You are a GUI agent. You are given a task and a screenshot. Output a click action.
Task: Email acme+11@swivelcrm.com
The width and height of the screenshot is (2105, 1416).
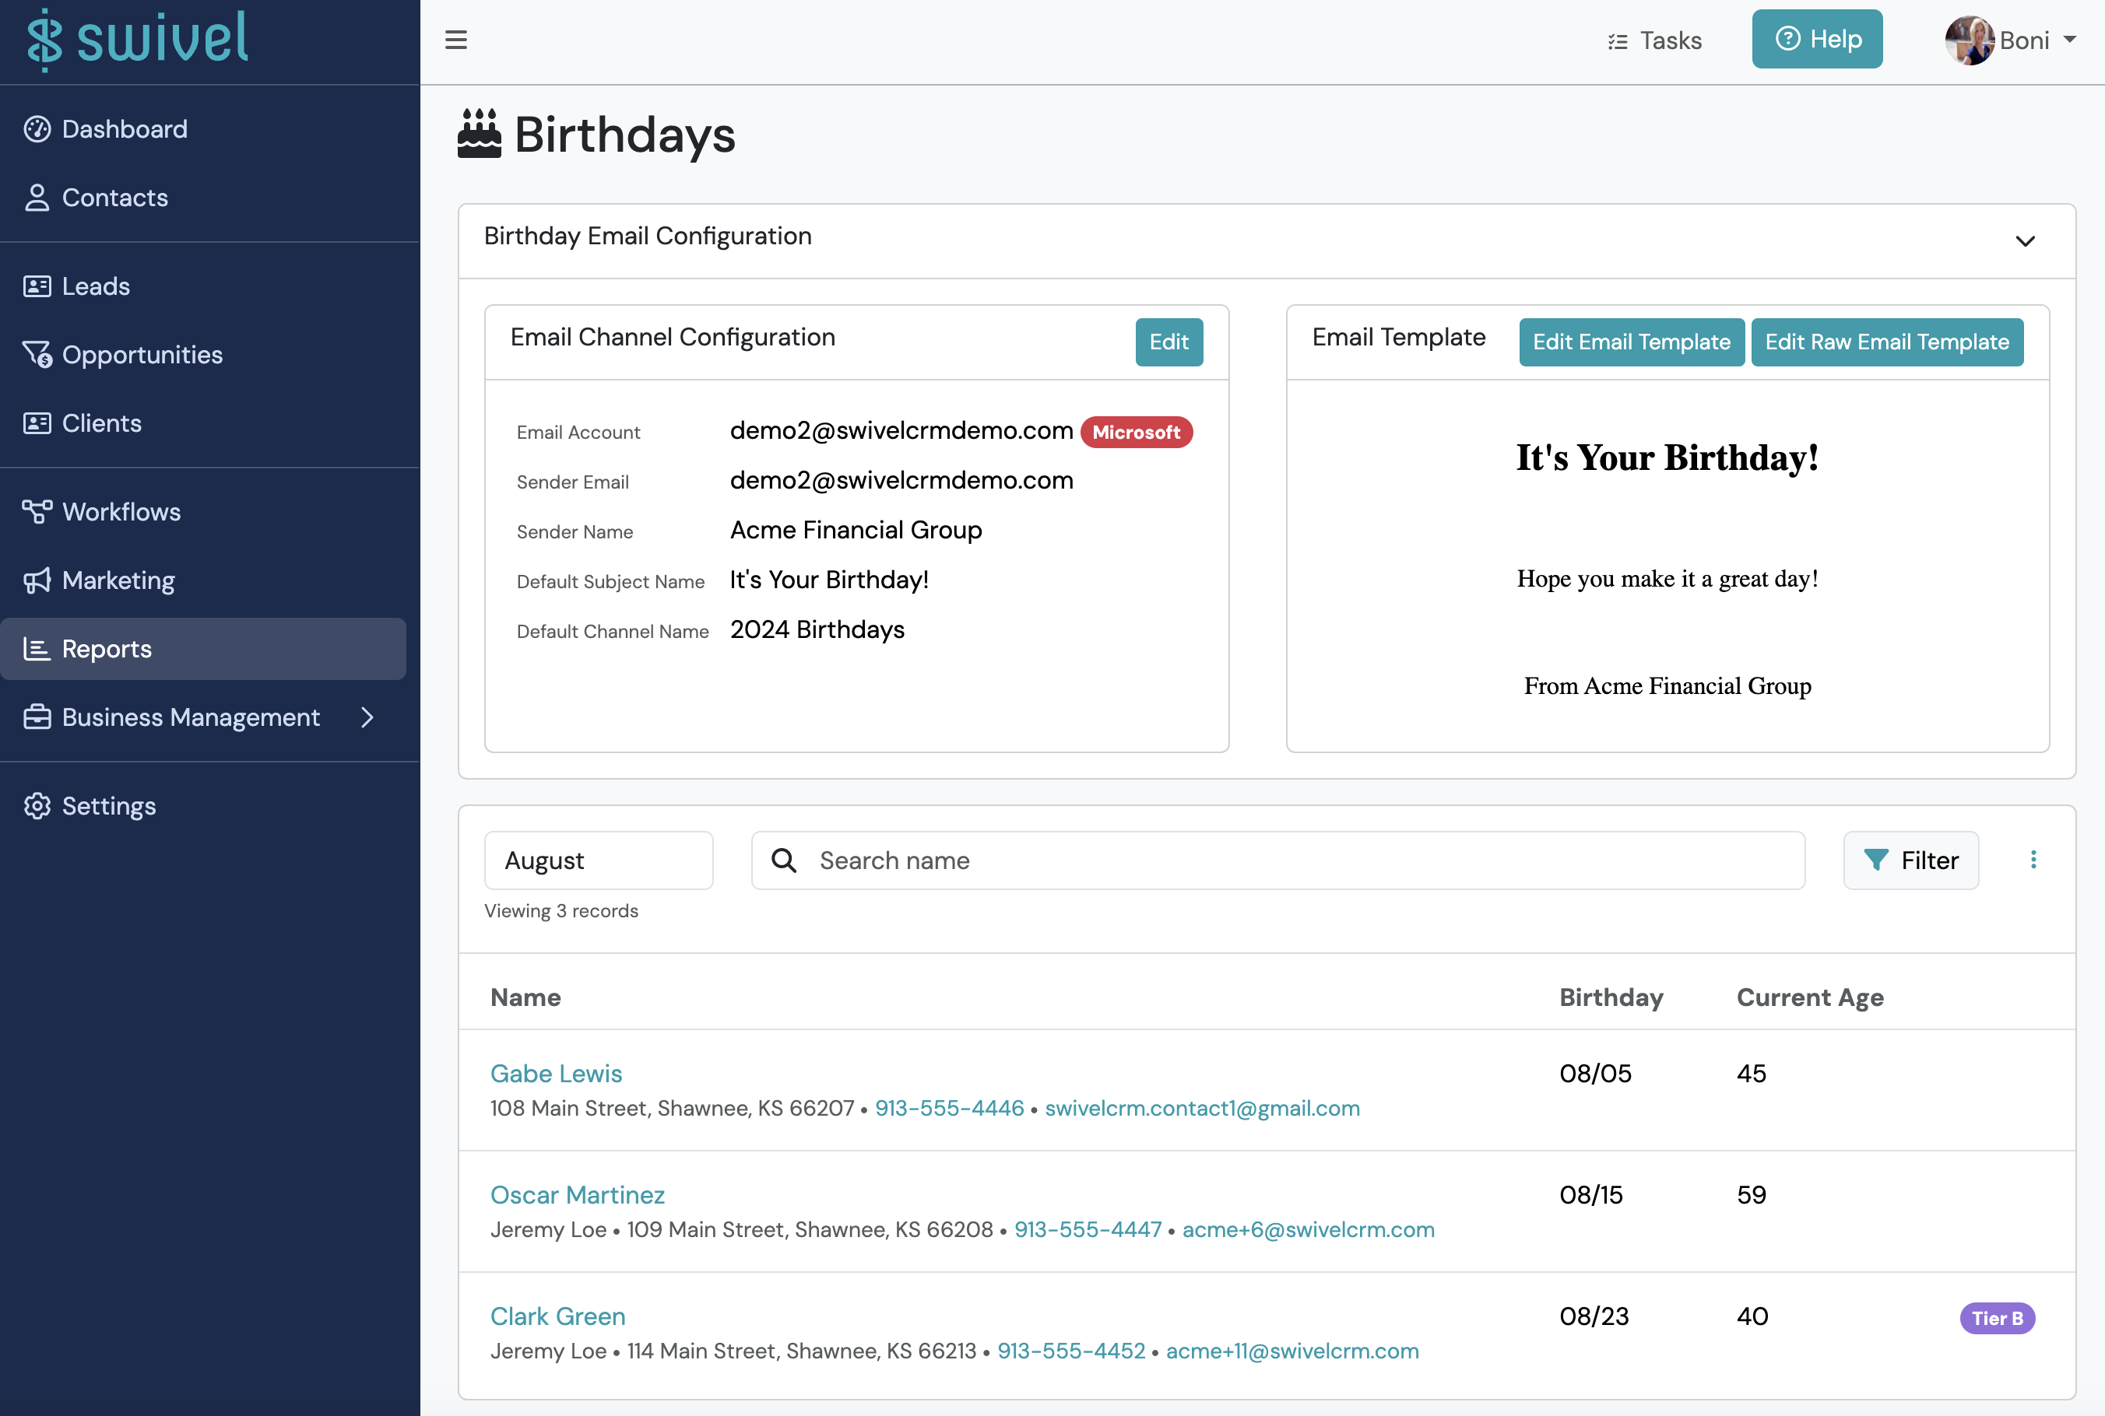coord(1292,1352)
